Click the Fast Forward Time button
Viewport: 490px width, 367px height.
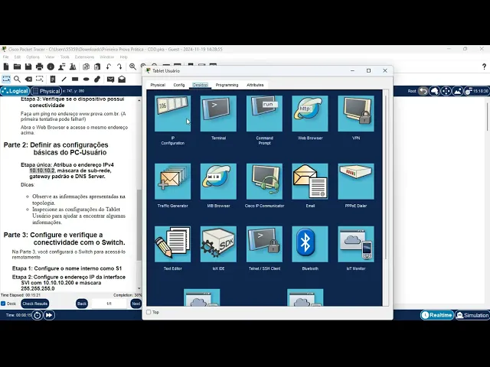(x=49, y=315)
